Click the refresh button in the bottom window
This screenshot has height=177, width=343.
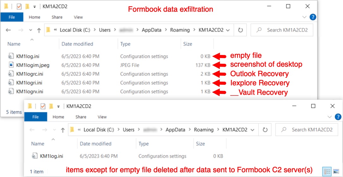pos(265,130)
